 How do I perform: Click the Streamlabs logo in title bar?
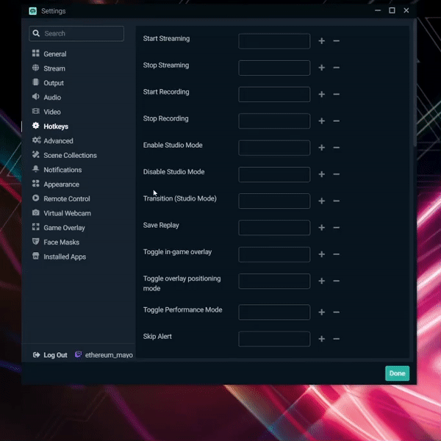coord(33,11)
